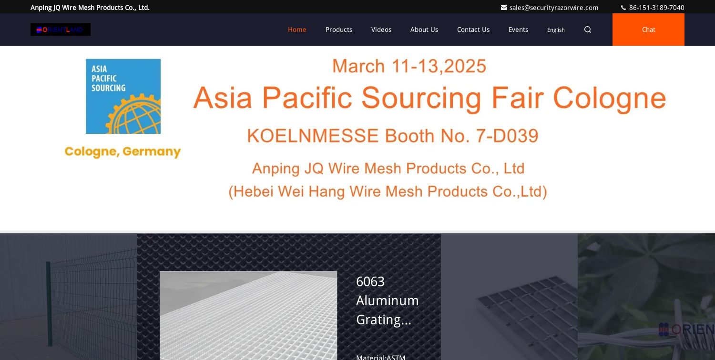Open the Events page

(x=518, y=30)
